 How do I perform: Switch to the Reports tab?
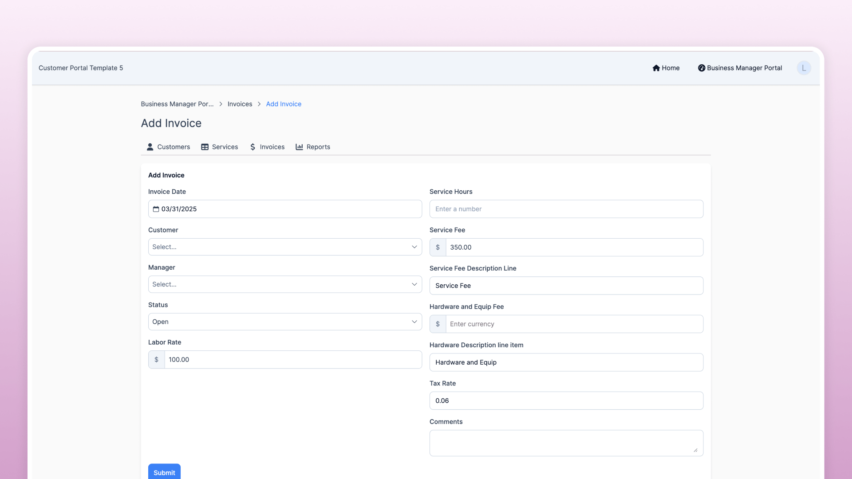318,147
